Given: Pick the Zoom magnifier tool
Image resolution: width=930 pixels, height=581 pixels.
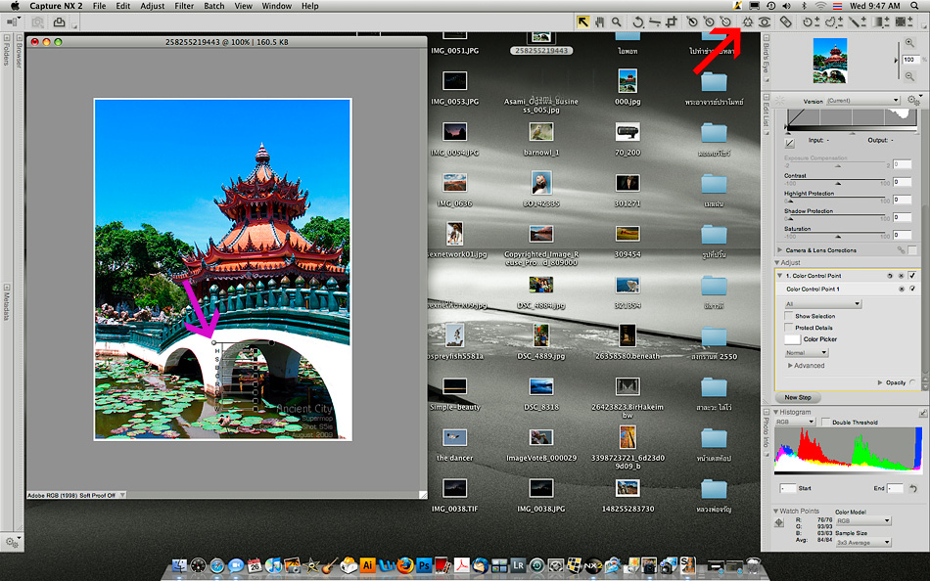Looking at the screenshot, I should pos(616,21).
